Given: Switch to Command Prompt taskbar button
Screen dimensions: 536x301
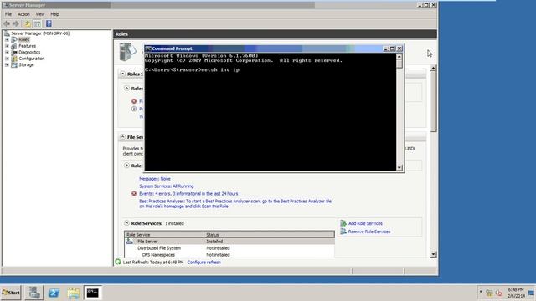Looking at the screenshot, I should click(x=93, y=293).
